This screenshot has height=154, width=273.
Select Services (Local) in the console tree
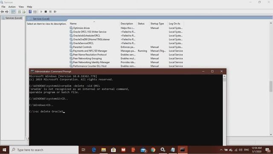(x=14, y=18)
